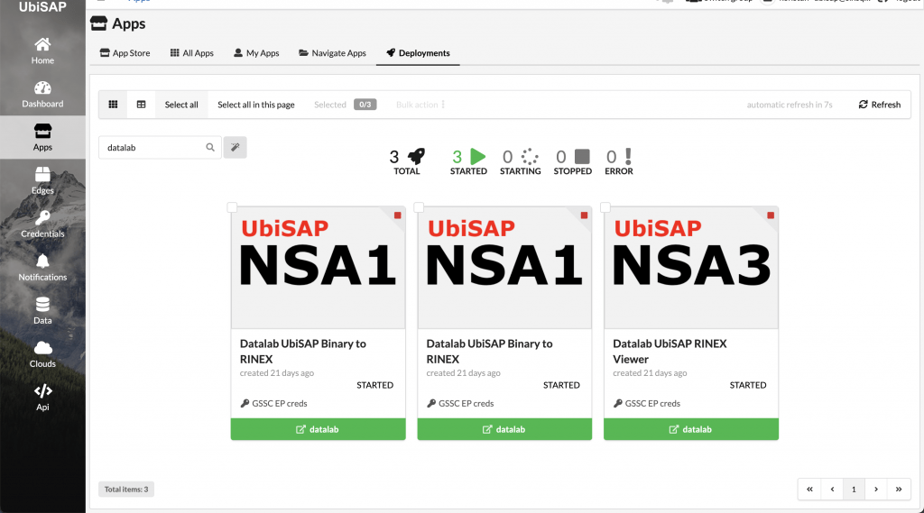The height and width of the screenshot is (513, 924).
Task: Go to previous page
Action: [x=832, y=489]
